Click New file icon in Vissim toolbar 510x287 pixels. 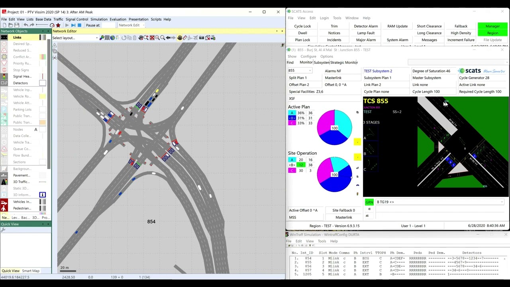[x=4, y=25]
